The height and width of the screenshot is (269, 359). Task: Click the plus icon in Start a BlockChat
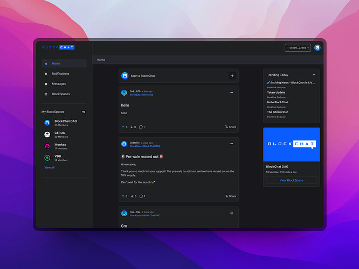pyautogui.click(x=232, y=76)
